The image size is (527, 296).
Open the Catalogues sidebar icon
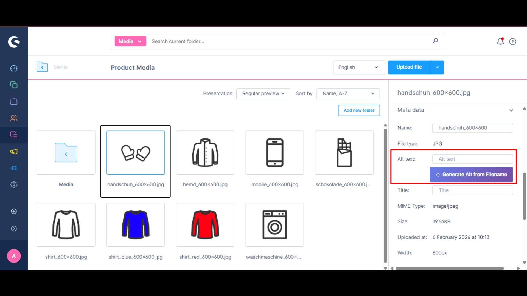[x=14, y=85]
